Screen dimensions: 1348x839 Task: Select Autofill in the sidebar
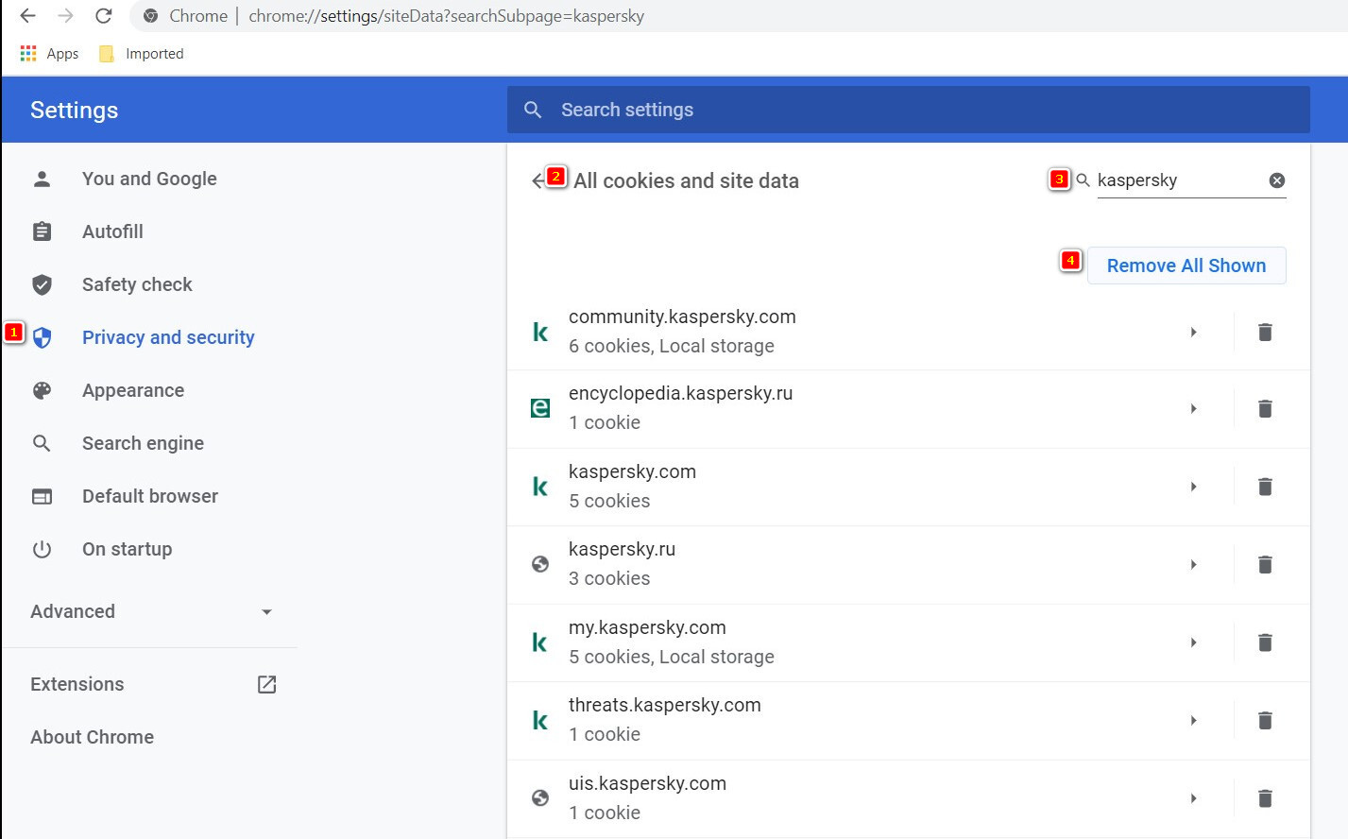(112, 231)
